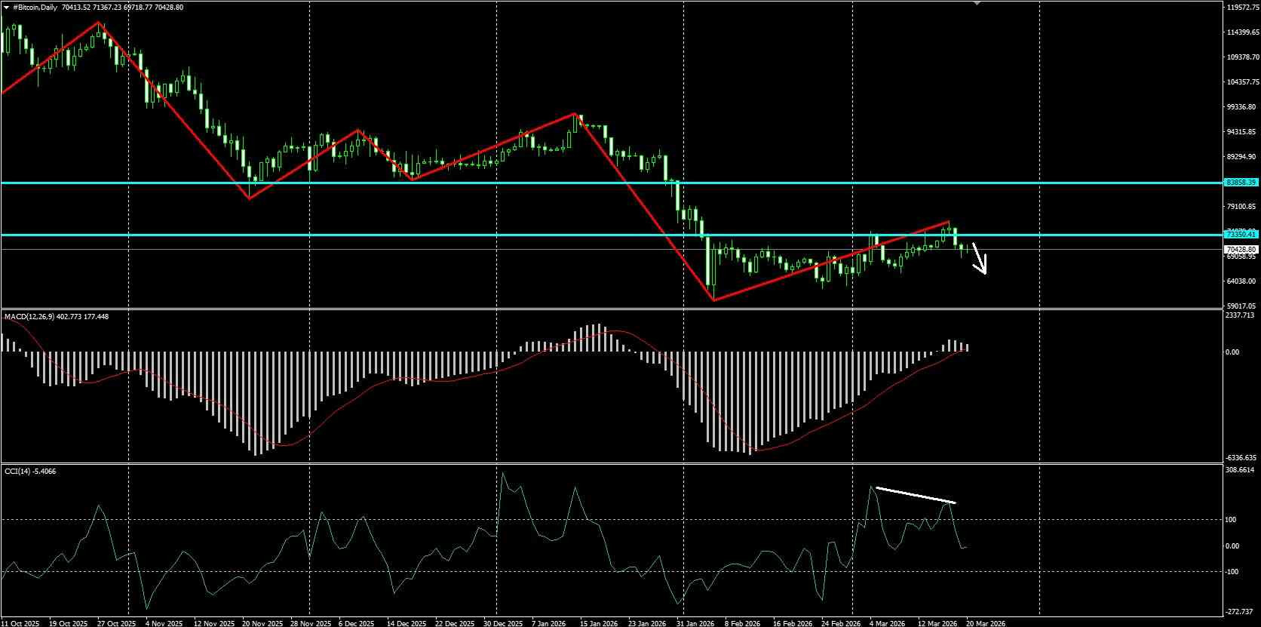Viewport: 1261px width, 627px height.
Task: Click 99336.80 on the price scale
Action: click(x=1241, y=107)
